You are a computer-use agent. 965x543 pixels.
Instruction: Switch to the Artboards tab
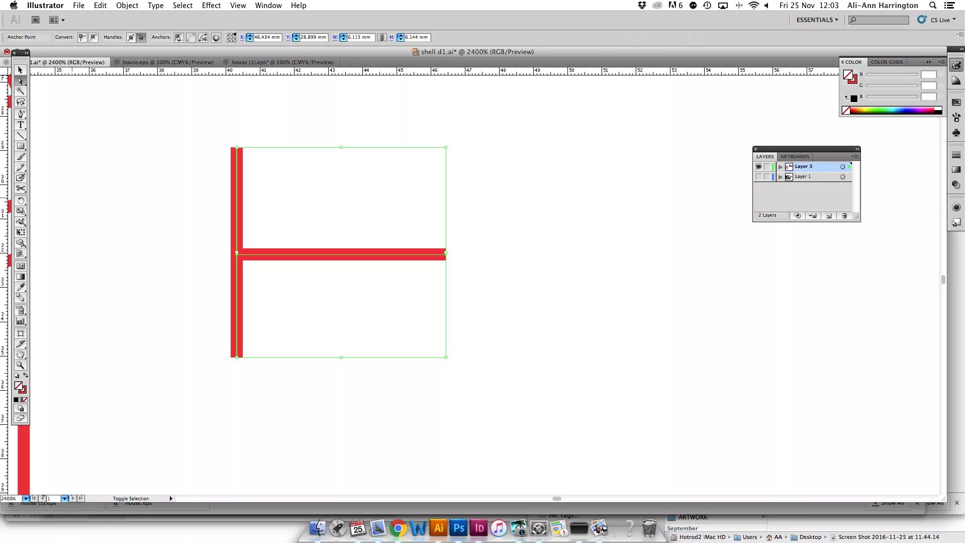[x=795, y=156]
